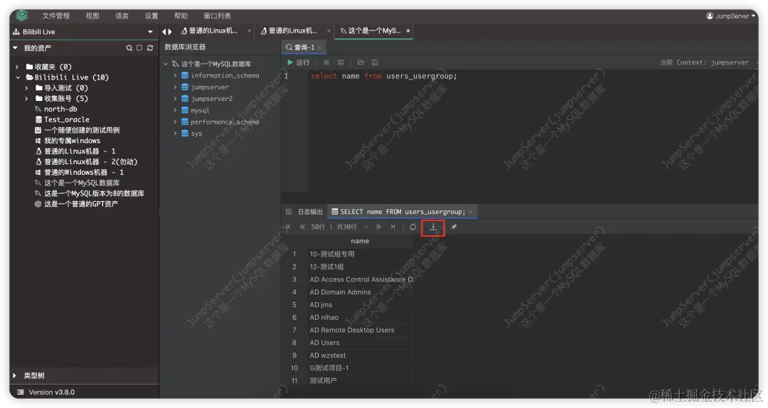This screenshot has width=768, height=408.
Task: Expand the 收集账号 (5) folder
Action: (x=27, y=99)
